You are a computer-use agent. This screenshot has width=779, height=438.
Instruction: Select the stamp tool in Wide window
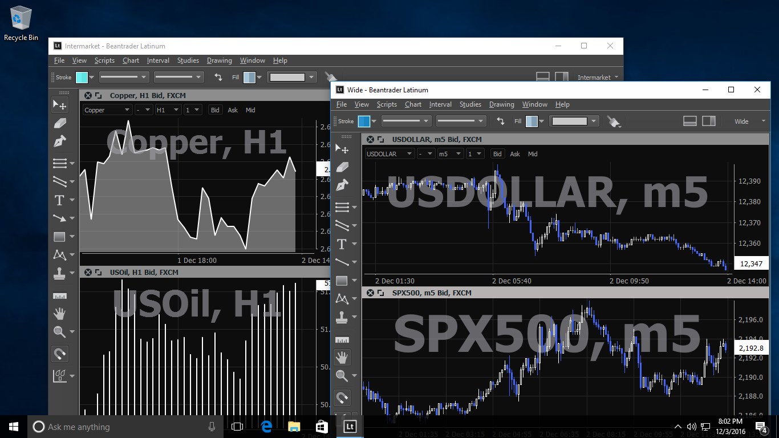pos(342,317)
